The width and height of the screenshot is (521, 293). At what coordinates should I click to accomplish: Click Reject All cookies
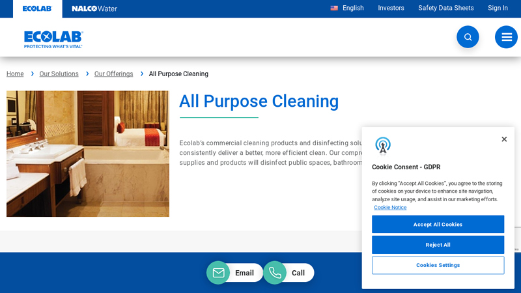[x=438, y=245]
